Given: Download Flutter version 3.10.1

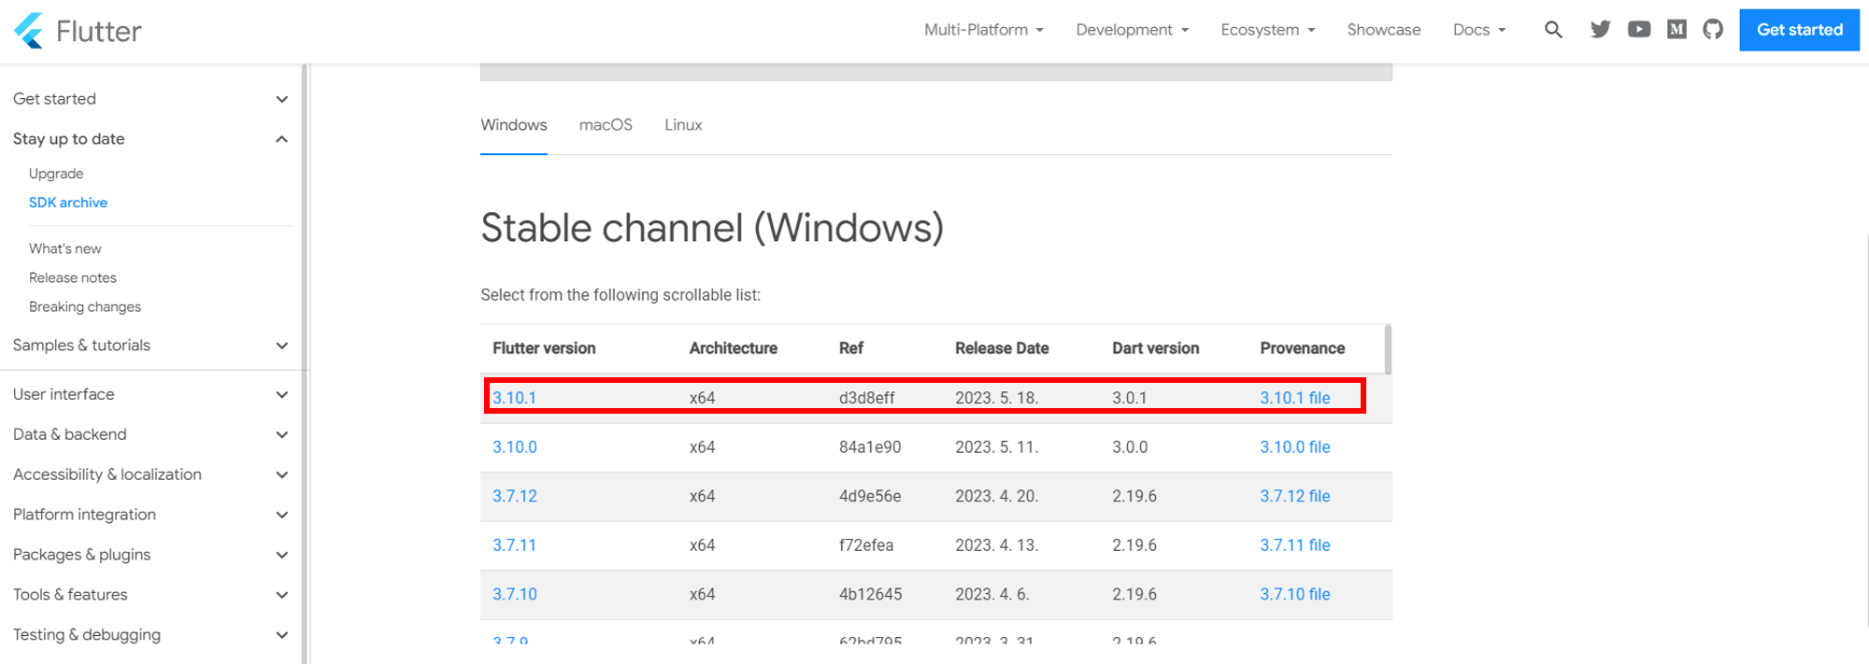Looking at the screenshot, I should pyautogui.click(x=514, y=398).
